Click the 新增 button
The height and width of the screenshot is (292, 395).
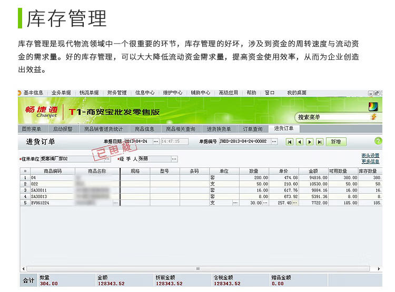[336, 142]
